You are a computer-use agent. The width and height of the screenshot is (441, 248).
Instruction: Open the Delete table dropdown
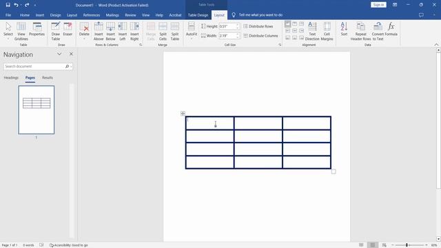coord(84,31)
